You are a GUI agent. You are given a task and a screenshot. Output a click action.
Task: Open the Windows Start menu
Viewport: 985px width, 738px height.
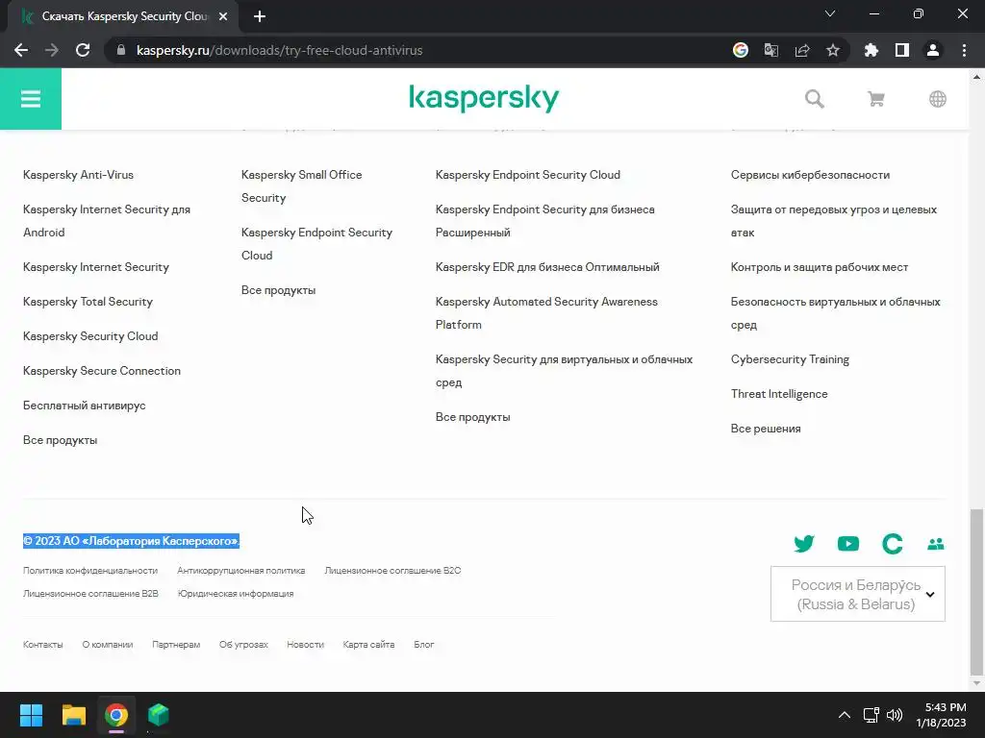pos(31,715)
